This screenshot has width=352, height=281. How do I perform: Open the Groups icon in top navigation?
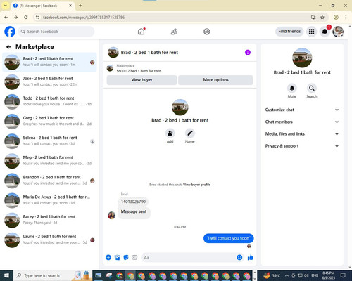click(x=207, y=32)
